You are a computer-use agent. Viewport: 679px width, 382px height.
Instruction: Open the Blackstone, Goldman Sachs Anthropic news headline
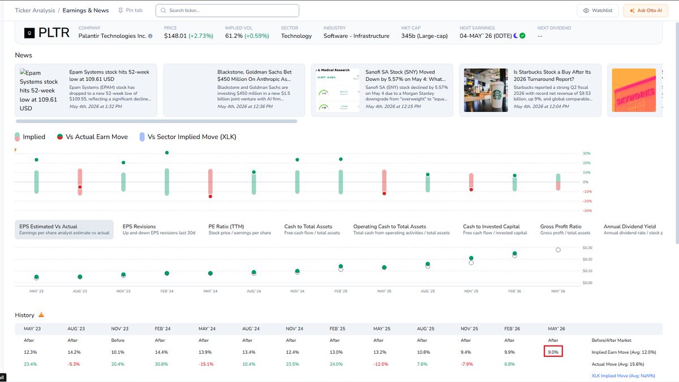[x=255, y=76]
